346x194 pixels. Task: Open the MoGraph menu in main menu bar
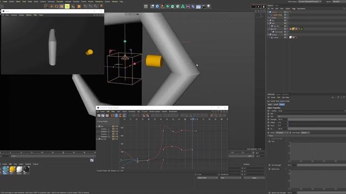tap(51, 2)
